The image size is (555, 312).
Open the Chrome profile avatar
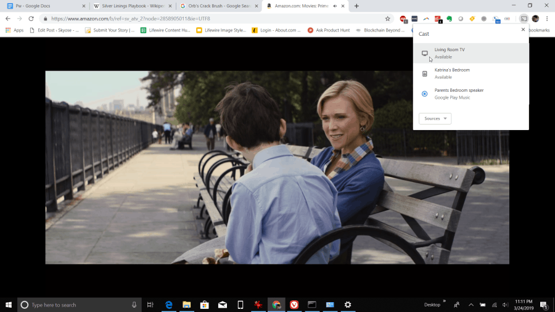(535, 18)
